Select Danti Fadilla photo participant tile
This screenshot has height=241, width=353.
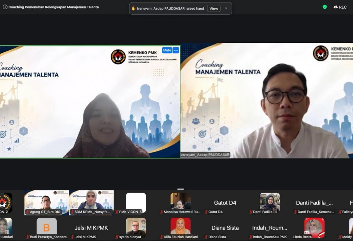(x=270, y=202)
